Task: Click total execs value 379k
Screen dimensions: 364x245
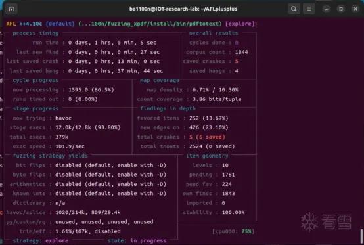Action: [62, 137]
